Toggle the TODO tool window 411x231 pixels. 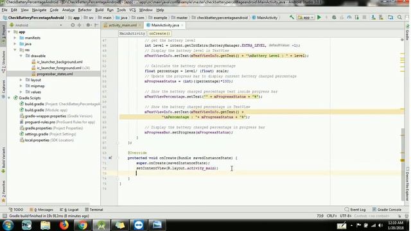[15, 210]
